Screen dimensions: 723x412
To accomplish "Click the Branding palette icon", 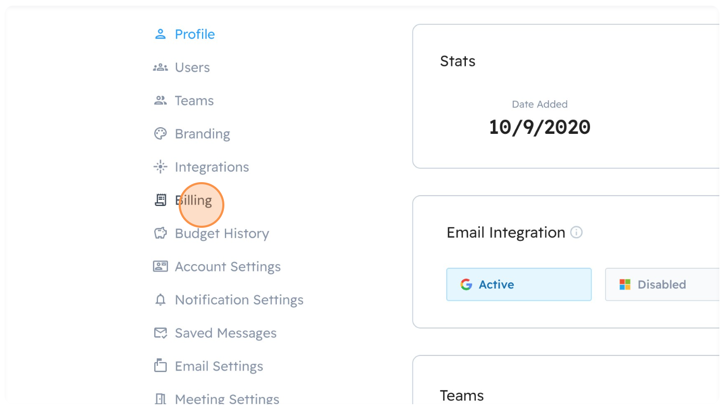I will pos(160,134).
